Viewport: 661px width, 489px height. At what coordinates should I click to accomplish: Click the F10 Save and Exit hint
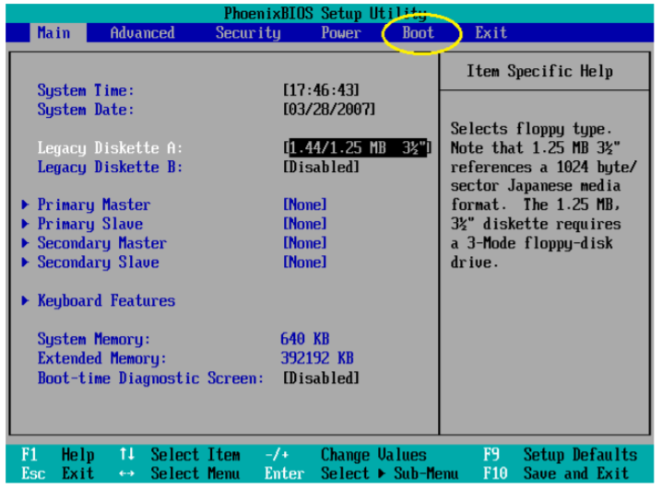pyautogui.click(x=556, y=473)
